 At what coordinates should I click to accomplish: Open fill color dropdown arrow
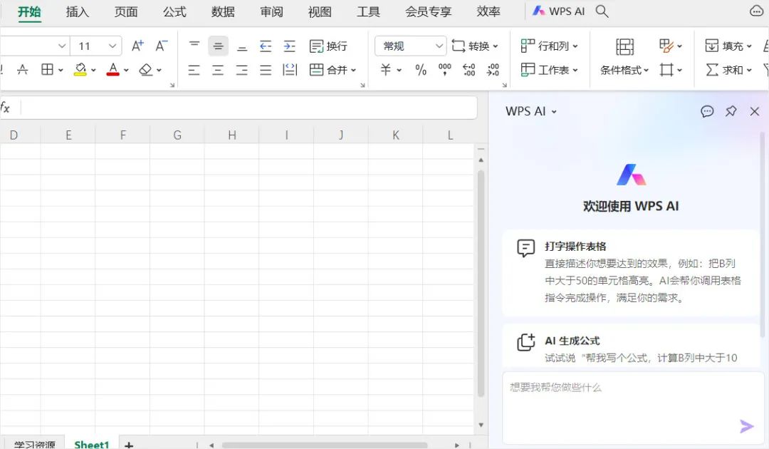point(93,70)
